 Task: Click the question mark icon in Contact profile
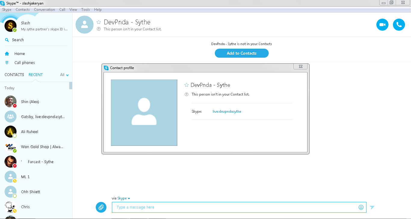point(187,94)
